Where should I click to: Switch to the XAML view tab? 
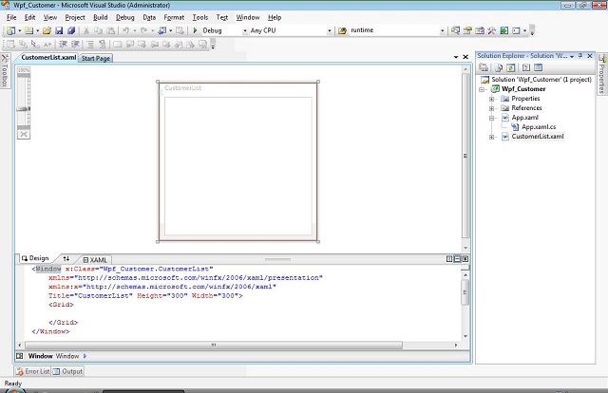[x=95, y=260]
